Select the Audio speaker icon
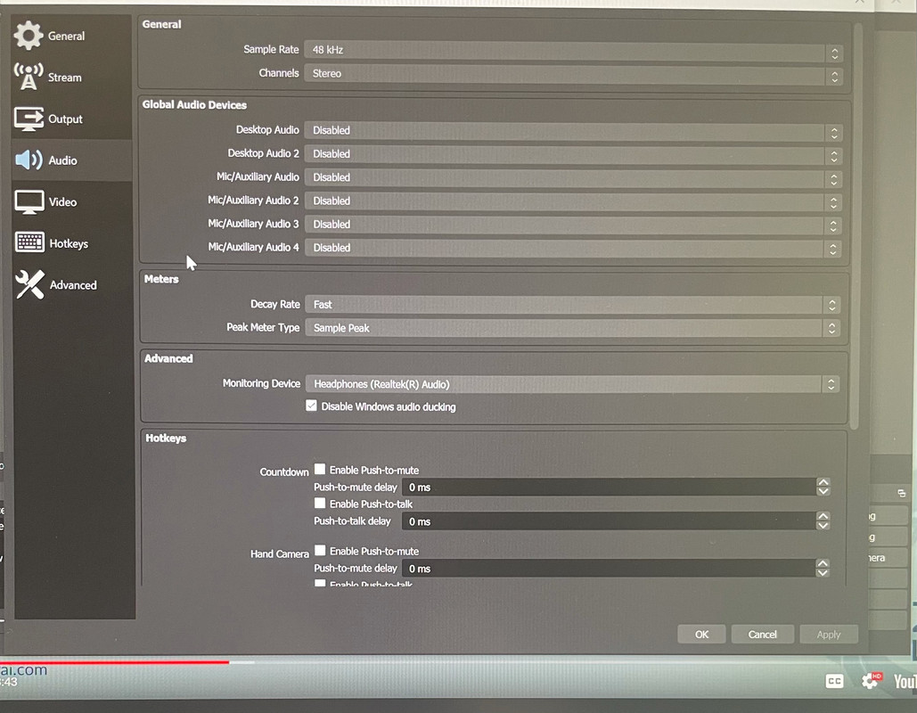This screenshot has height=713, width=917. pos(29,160)
